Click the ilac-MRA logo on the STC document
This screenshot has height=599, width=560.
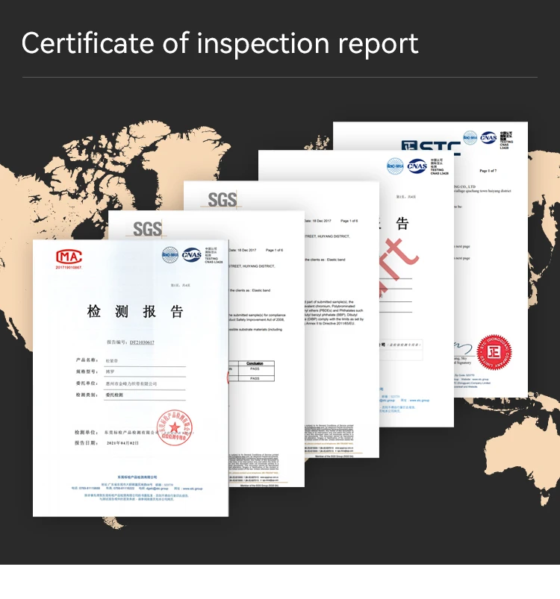[x=470, y=137]
